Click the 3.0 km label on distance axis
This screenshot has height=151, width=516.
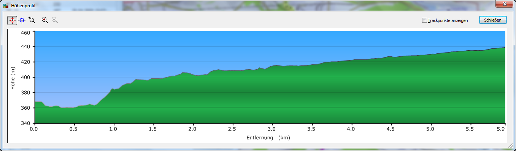coord(272,129)
